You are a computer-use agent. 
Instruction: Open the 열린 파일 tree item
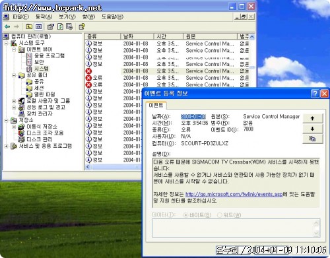click(45, 94)
